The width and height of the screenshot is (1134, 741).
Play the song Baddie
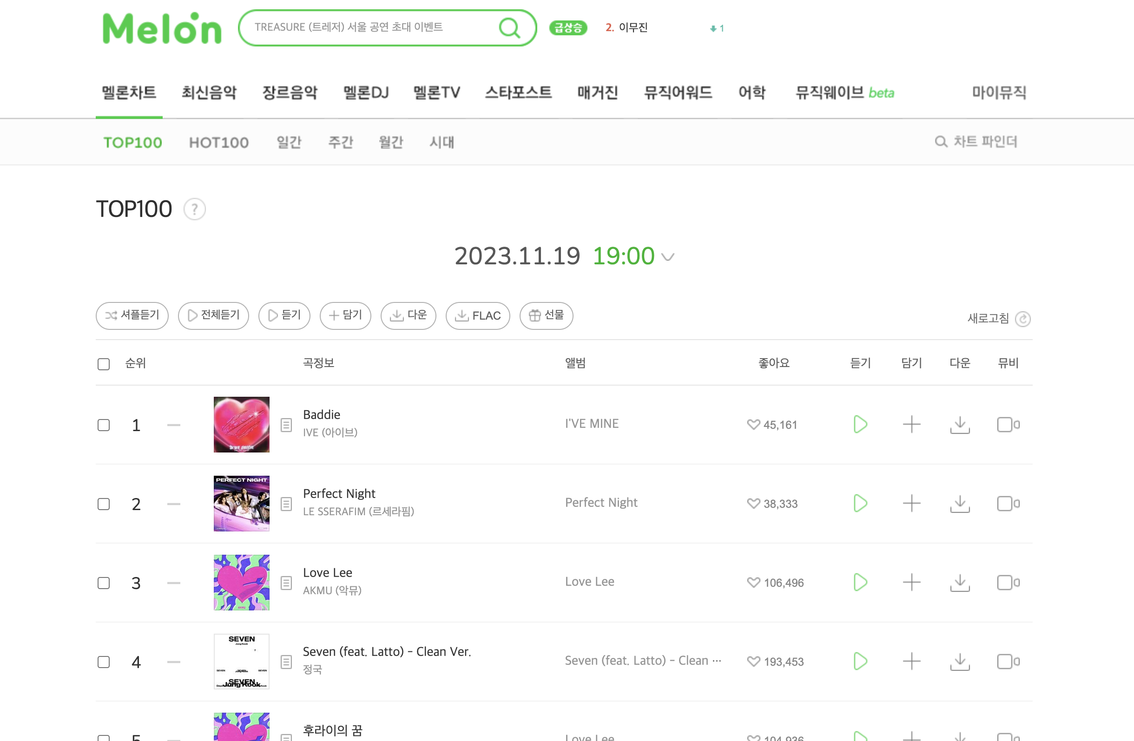pyautogui.click(x=860, y=424)
